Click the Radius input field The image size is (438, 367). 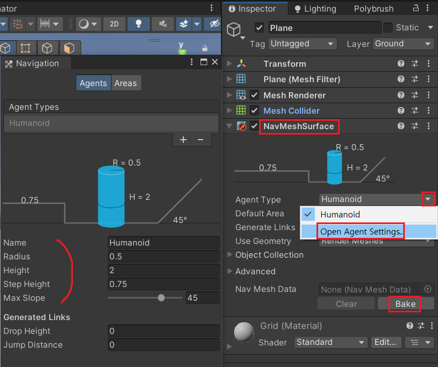tap(163, 257)
